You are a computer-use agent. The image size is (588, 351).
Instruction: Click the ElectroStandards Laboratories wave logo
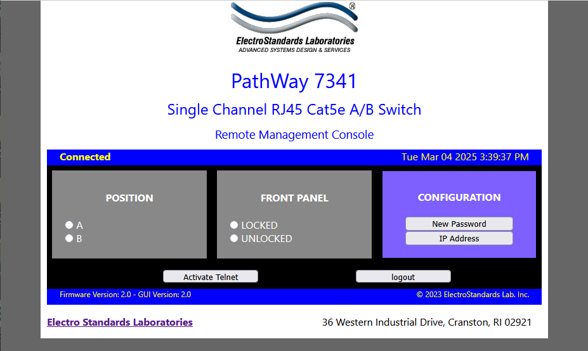point(294,28)
